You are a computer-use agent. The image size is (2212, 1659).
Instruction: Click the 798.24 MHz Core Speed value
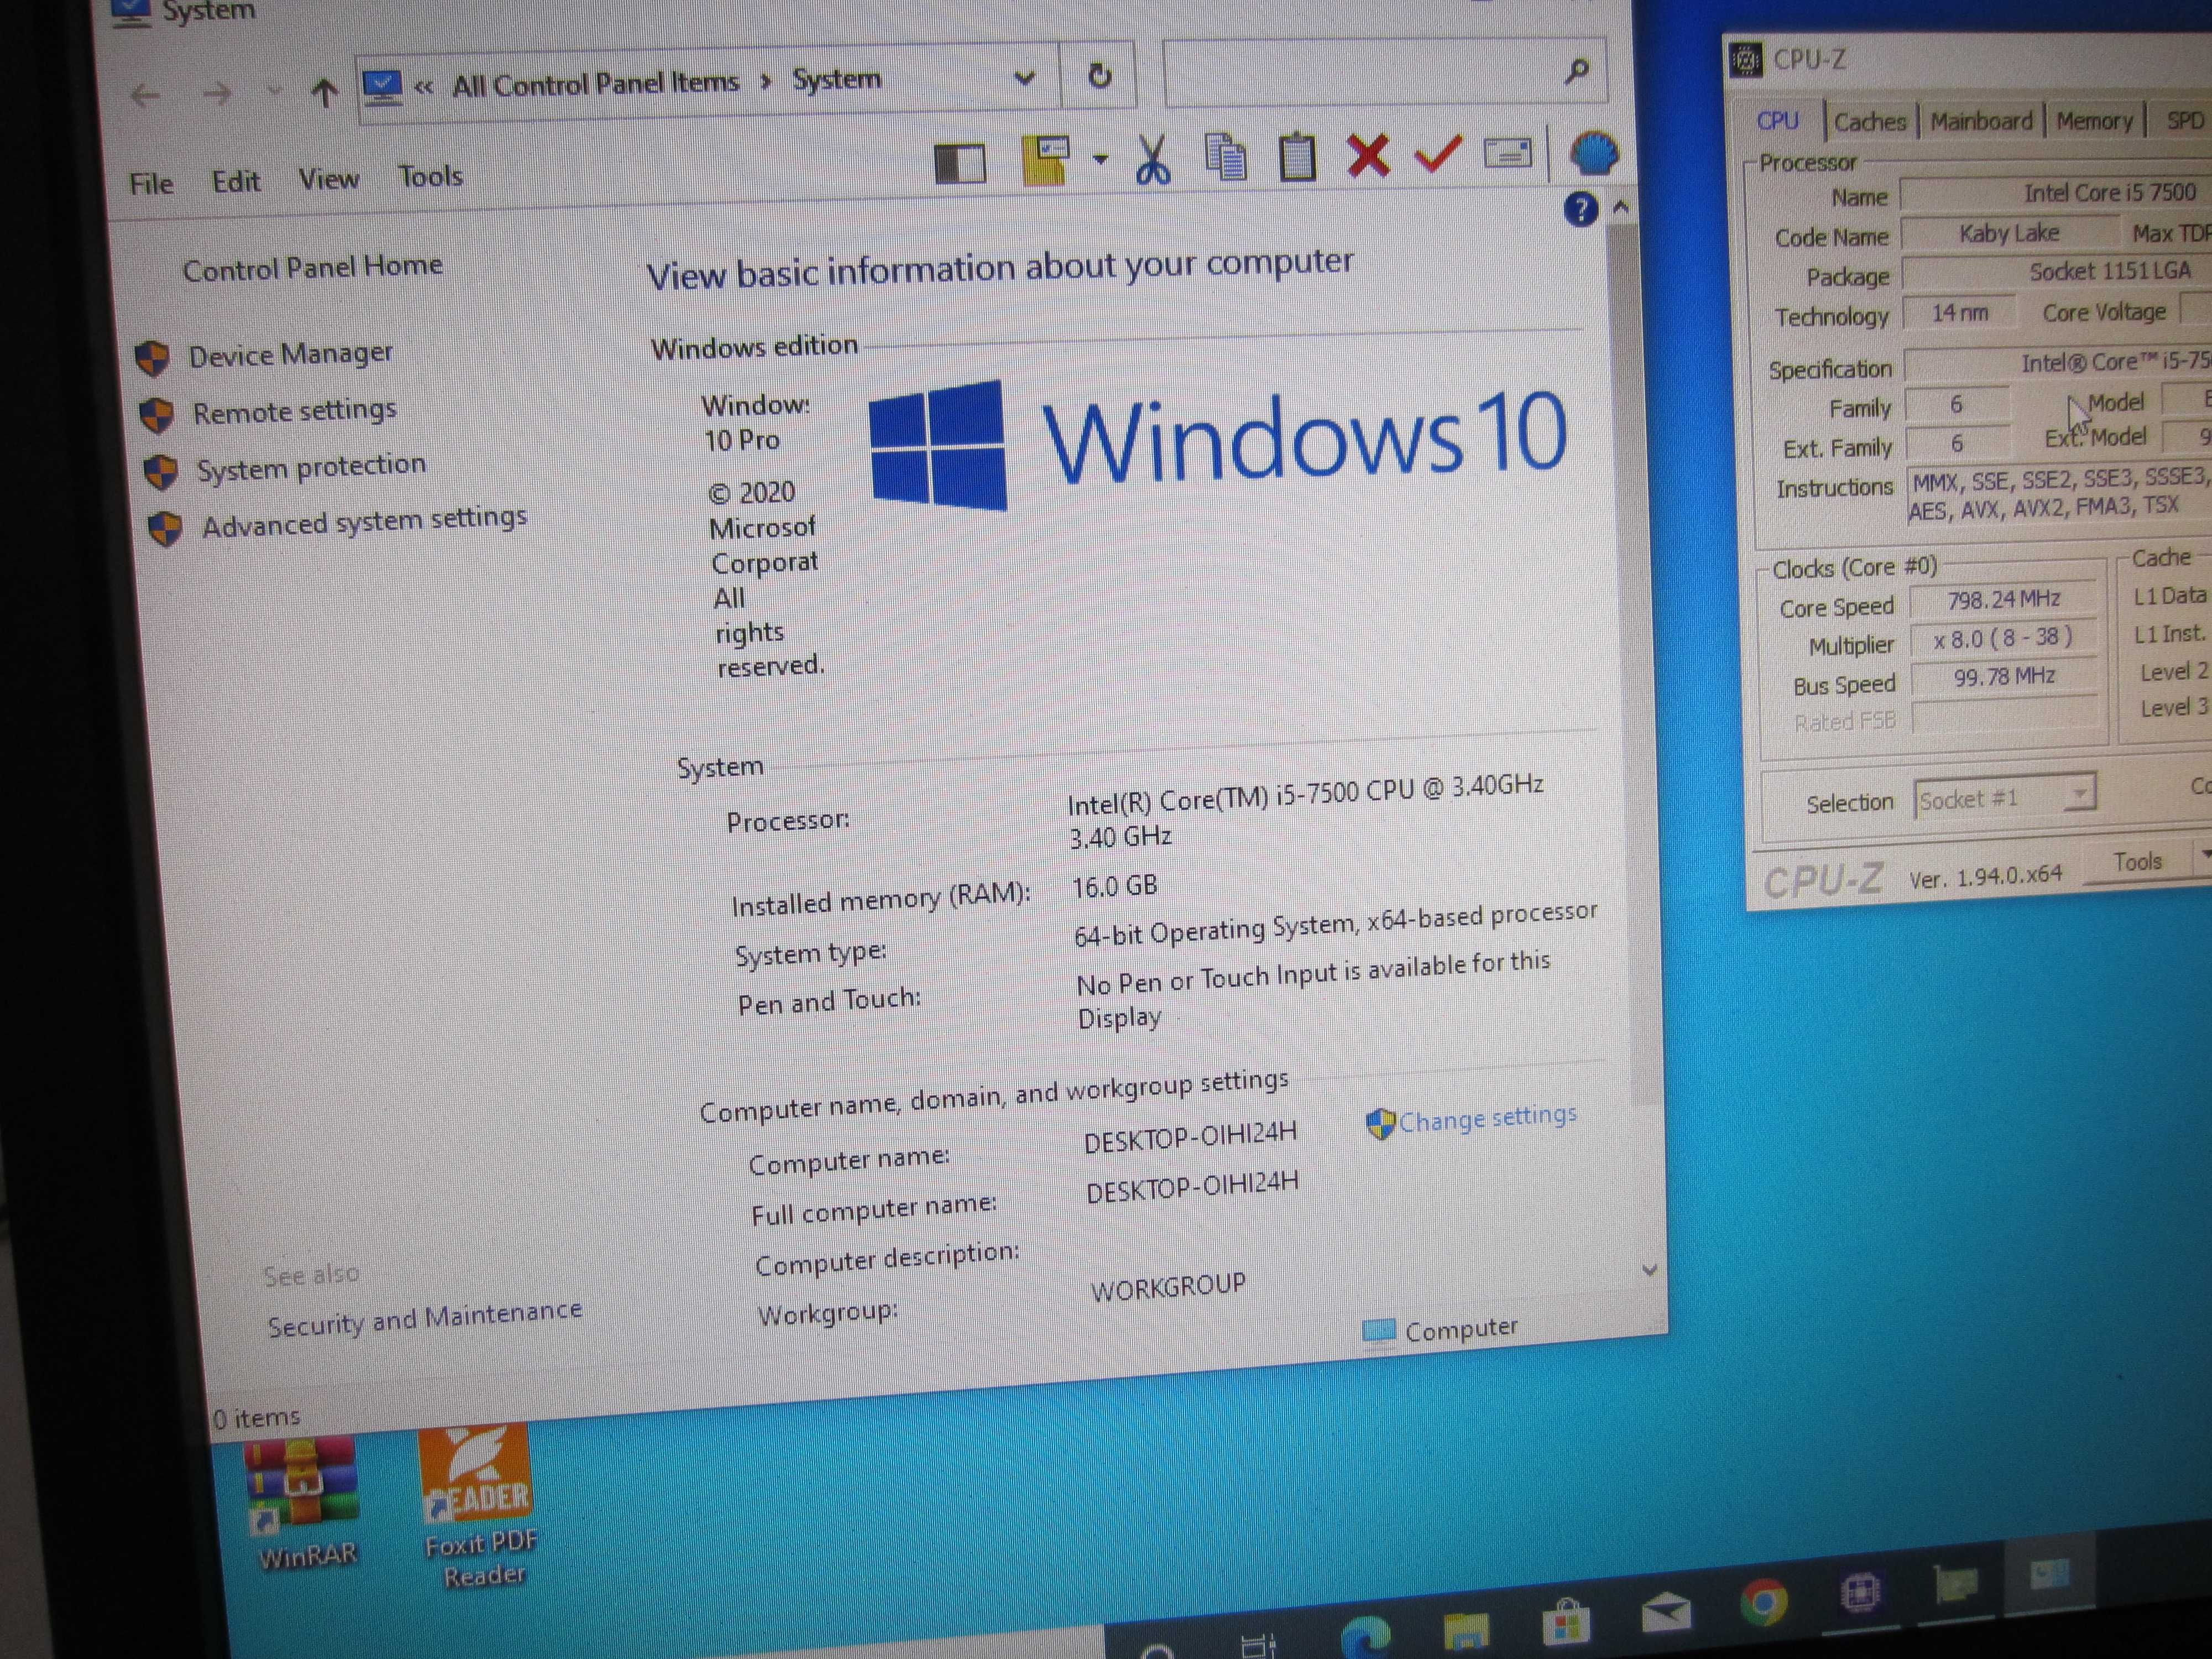[2003, 599]
